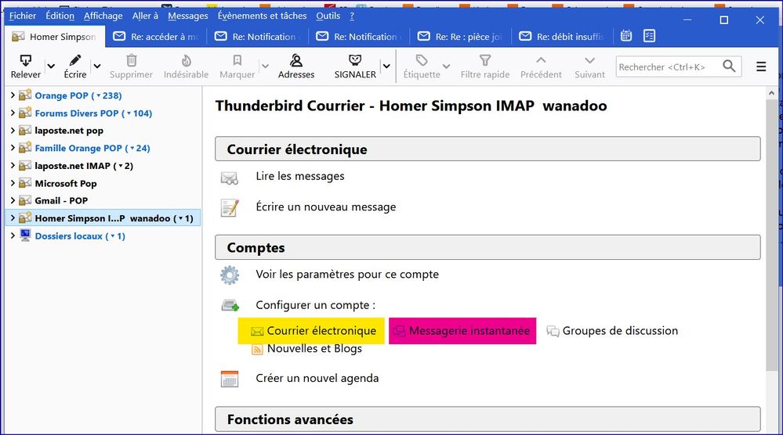Expand Homer Simpson wanadoo account

(13, 218)
